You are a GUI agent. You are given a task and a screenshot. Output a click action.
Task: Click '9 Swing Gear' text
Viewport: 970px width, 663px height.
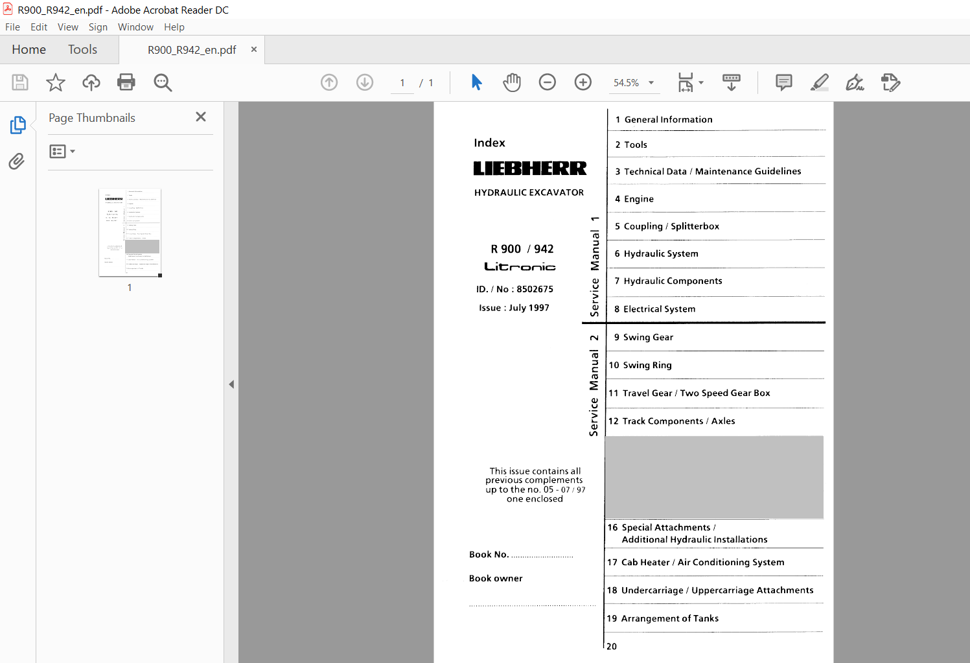click(644, 337)
